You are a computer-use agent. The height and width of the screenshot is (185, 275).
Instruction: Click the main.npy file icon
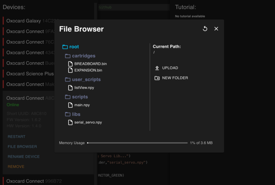(71, 105)
